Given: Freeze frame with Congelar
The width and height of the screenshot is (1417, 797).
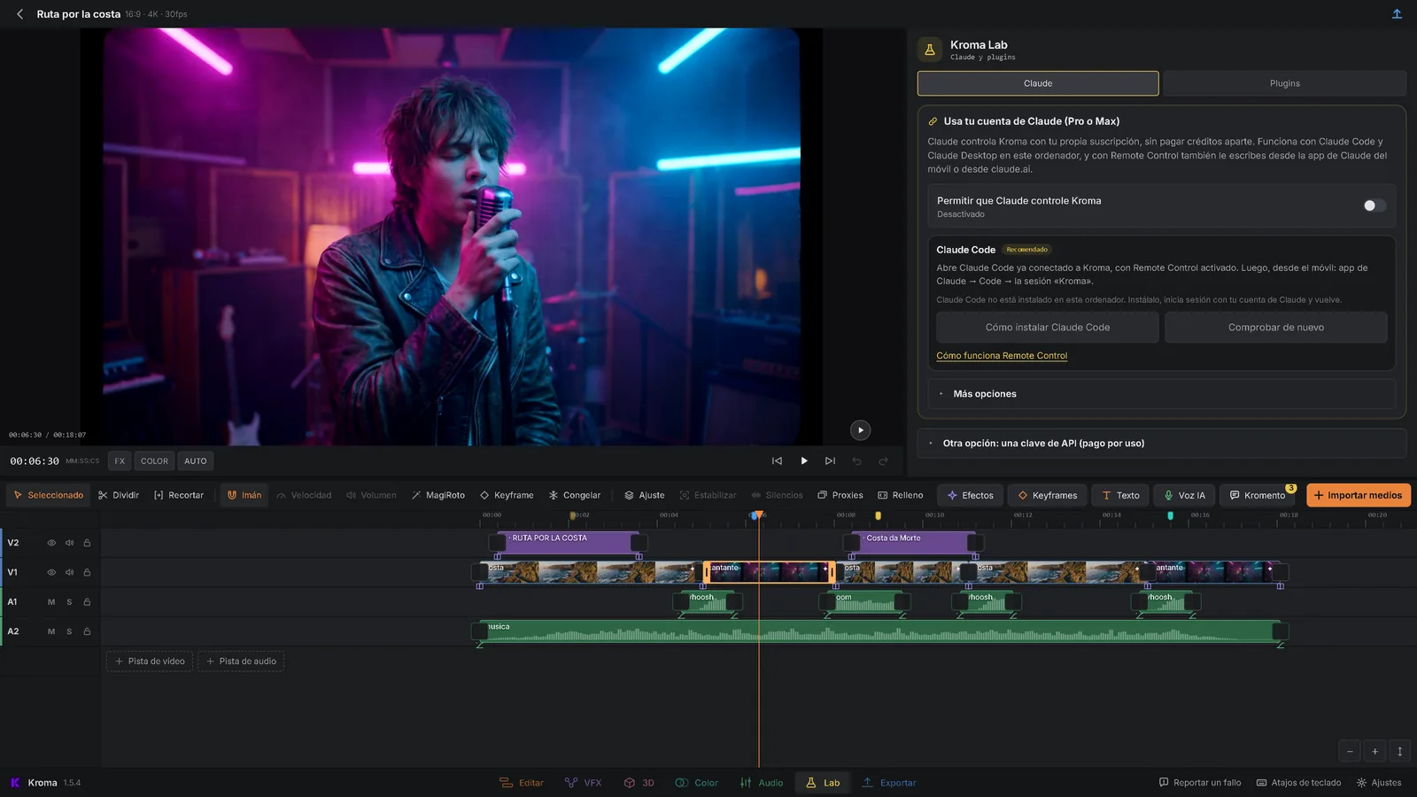Looking at the screenshot, I should (575, 495).
